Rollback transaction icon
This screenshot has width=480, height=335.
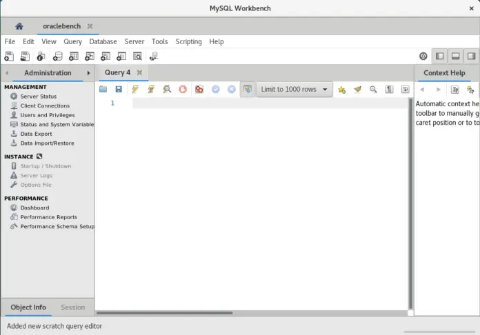[232, 90]
